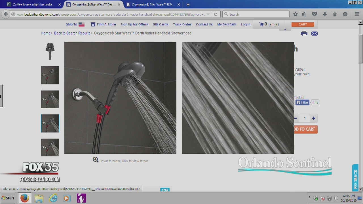Open the media player taskbar icon

(67, 198)
